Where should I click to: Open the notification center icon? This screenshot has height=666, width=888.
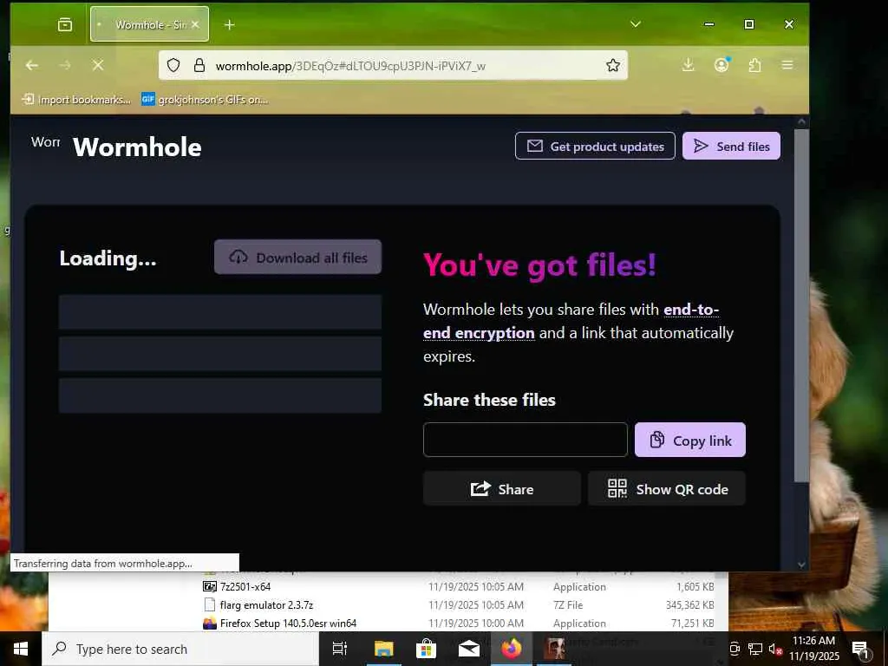point(860,649)
